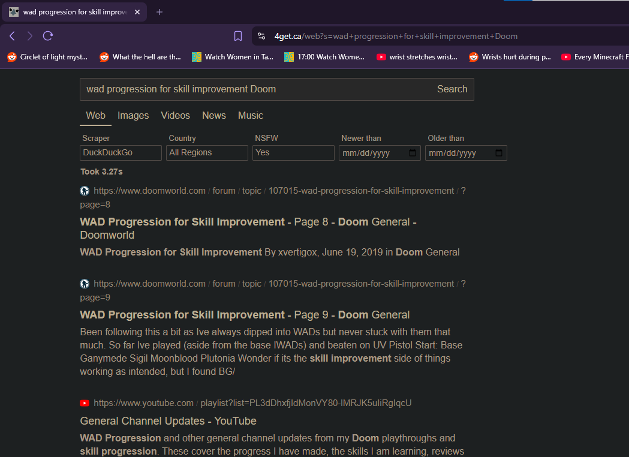This screenshot has height=457, width=629.
Task: Open the wrist stretches wrist... bookmark
Action: point(417,57)
